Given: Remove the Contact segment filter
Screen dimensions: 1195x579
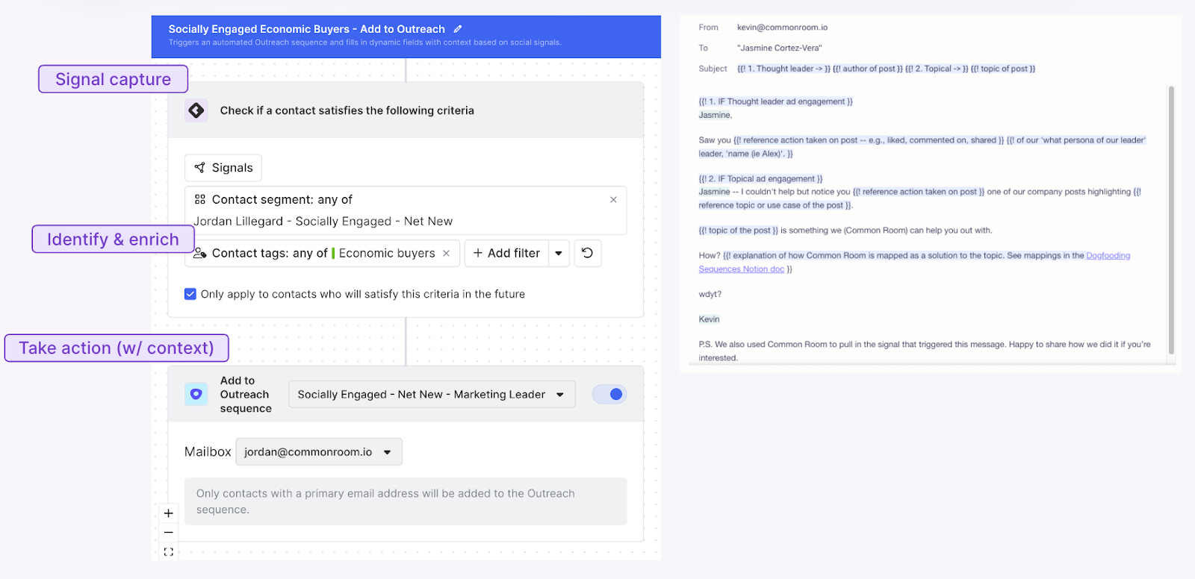Looking at the screenshot, I should [613, 199].
